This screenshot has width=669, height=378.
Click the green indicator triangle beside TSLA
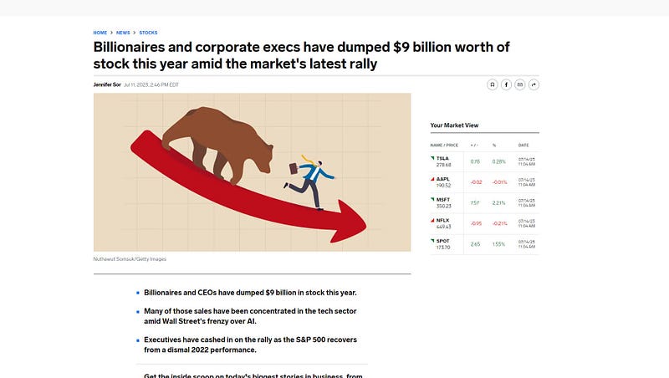click(432, 158)
